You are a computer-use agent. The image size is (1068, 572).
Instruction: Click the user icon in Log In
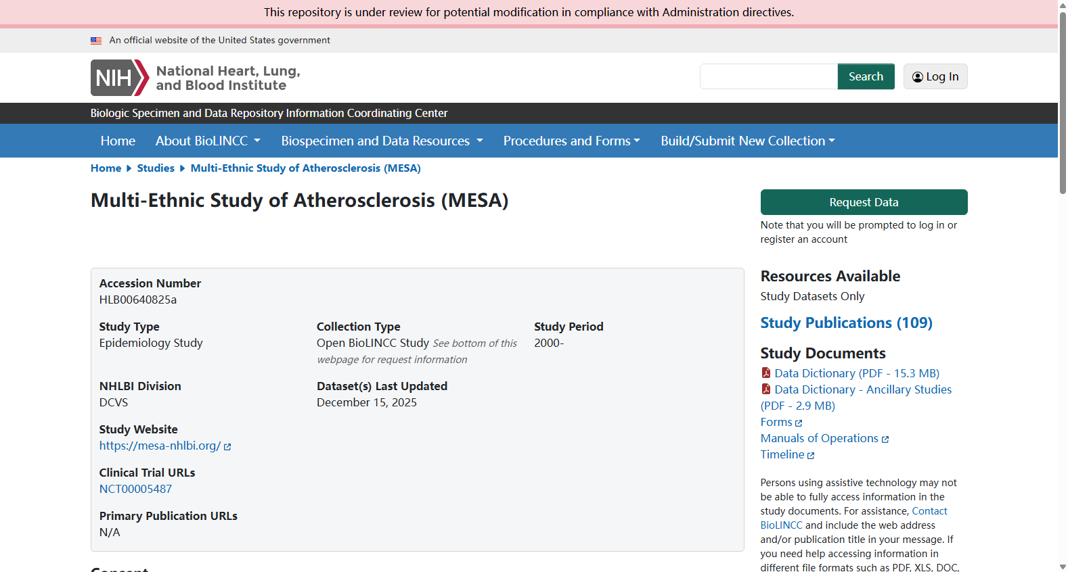[918, 77]
